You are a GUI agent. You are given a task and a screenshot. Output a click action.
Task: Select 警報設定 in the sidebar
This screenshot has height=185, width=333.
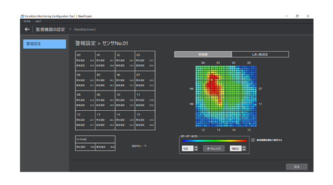pos(44,44)
